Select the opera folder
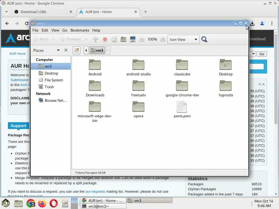The width and height of the screenshot is (279, 209). click(x=138, y=110)
